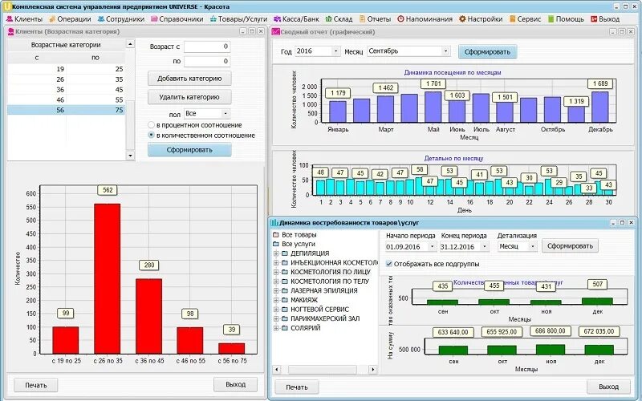The image size is (642, 401).
Task: Click age table scrollbar down arrow
Action: coord(130,156)
